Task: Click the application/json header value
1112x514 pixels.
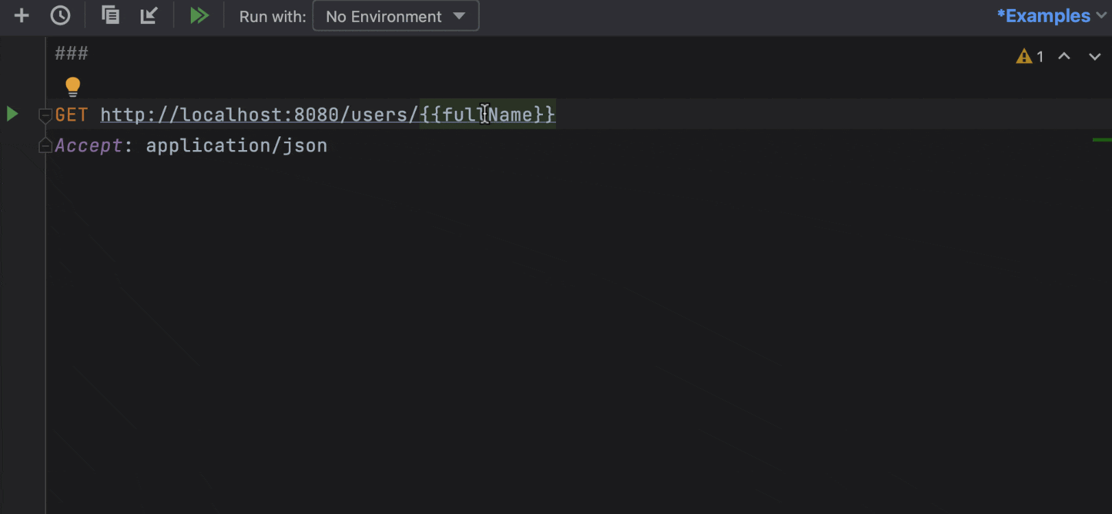Action: 236,145
